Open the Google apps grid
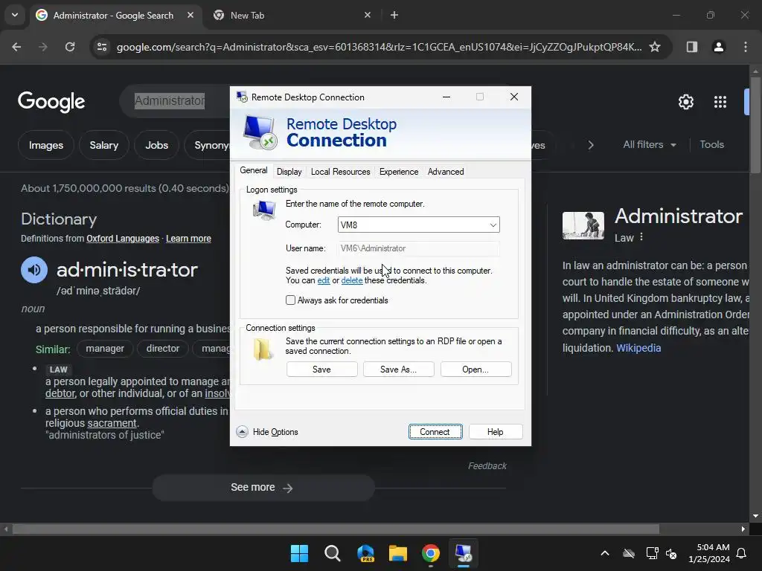 [720, 102]
